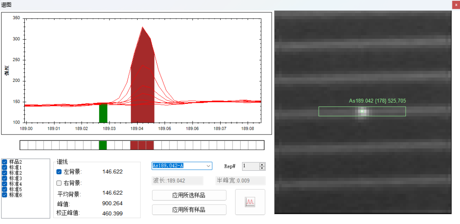Click the 谱图 window title
This screenshot has width=460, height=224.
pyautogui.click(x=6, y=5)
